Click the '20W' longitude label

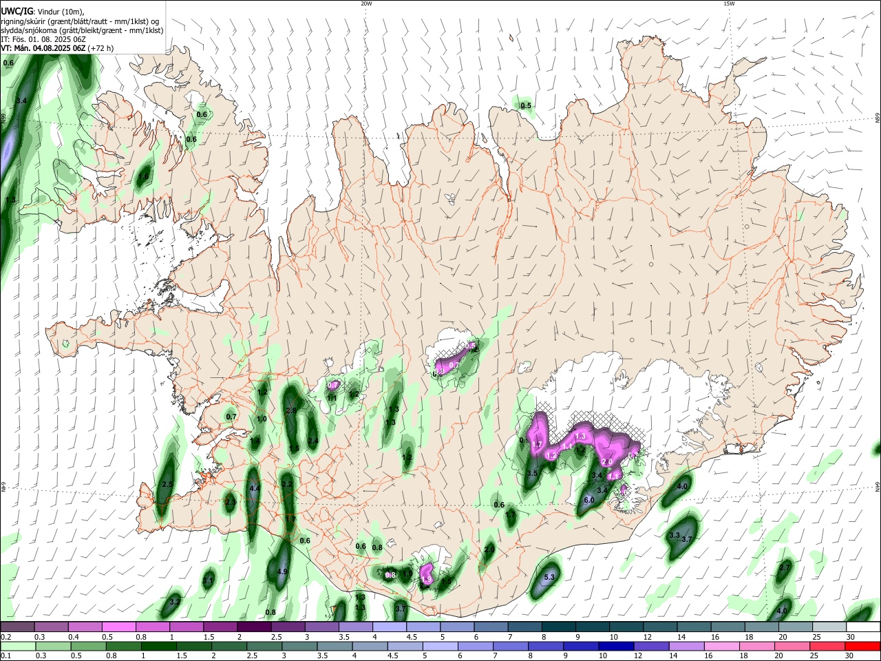[x=366, y=3]
